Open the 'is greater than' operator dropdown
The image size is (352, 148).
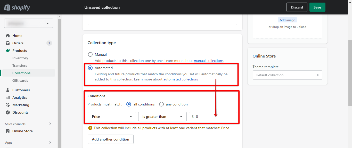tap(162, 117)
